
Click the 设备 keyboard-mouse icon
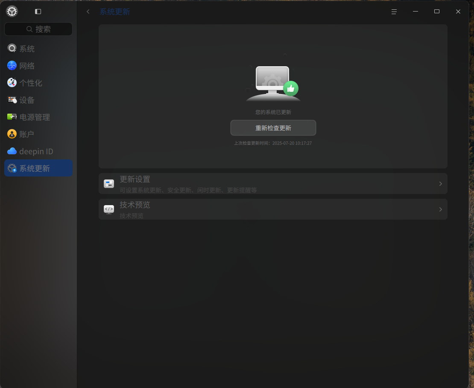coord(12,100)
